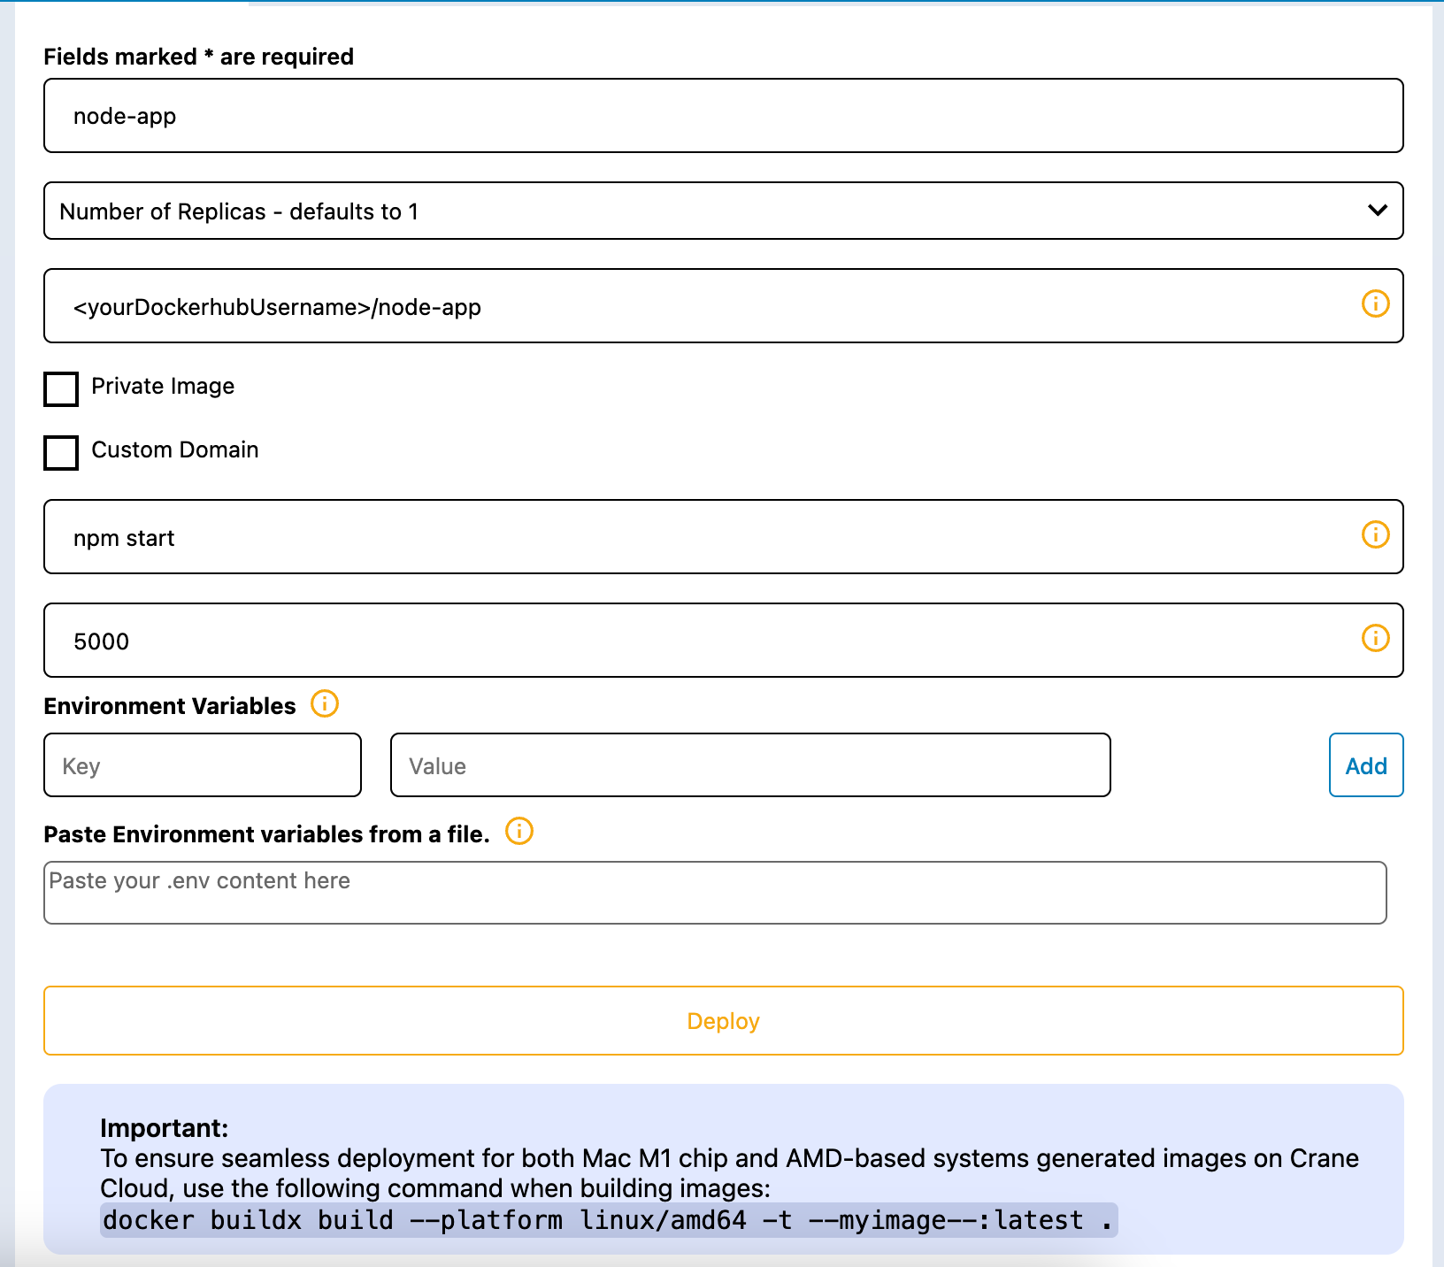Image resolution: width=1444 pixels, height=1267 pixels.
Task: Open the Number of Replicas dropdown
Action: 724,211
